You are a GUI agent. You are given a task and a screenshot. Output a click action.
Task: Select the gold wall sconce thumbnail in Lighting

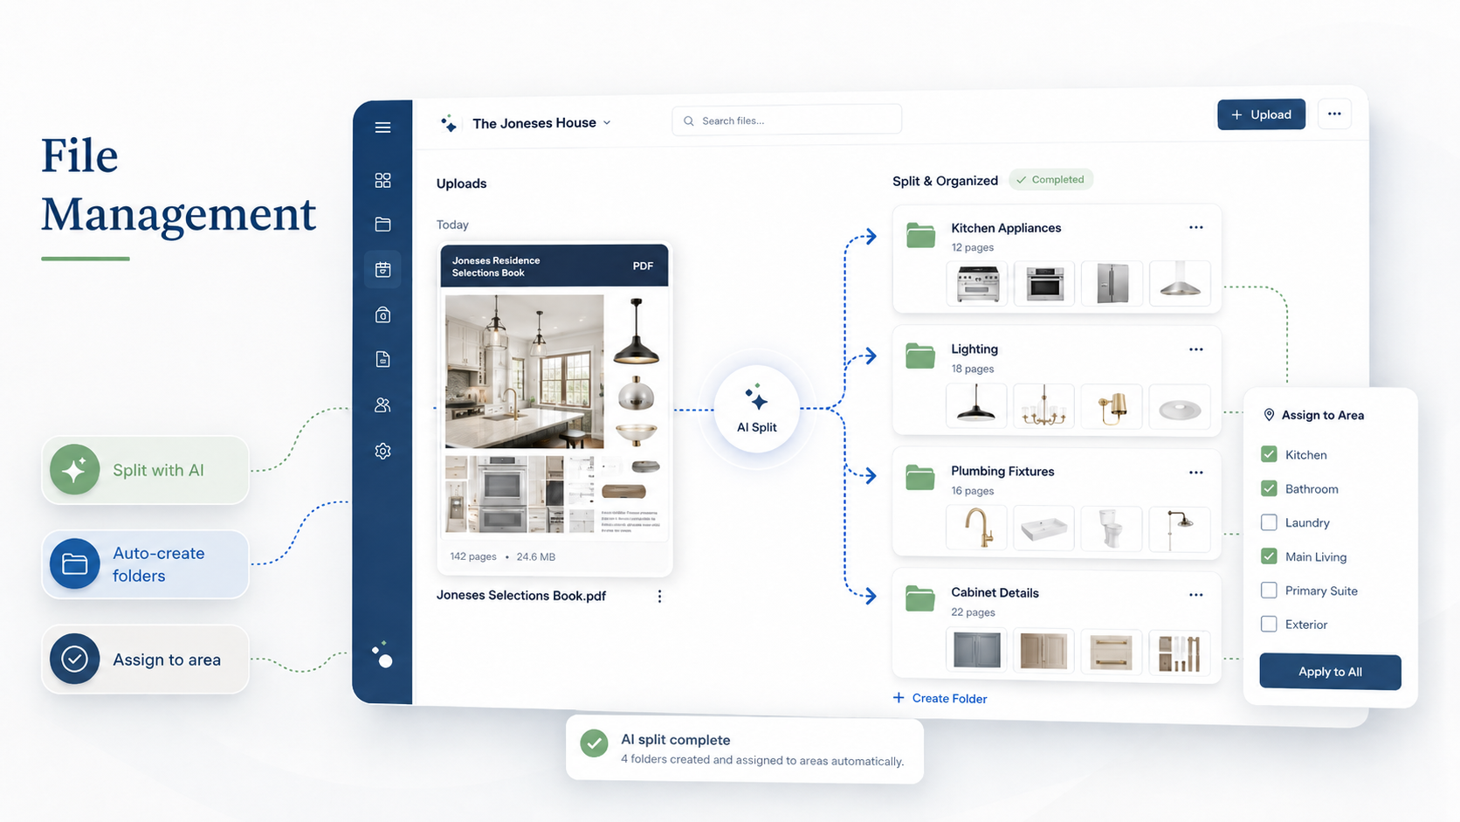tap(1111, 406)
